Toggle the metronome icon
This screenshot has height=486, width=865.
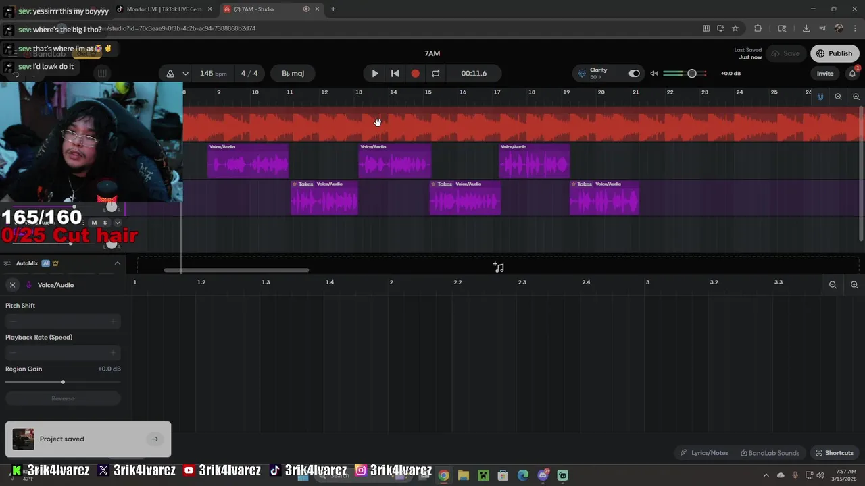click(170, 73)
